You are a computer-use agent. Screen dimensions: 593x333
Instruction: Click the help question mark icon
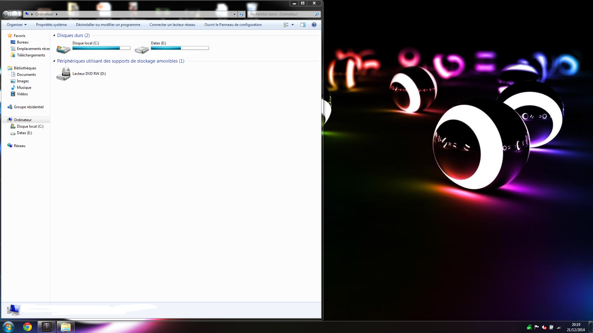coord(314,25)
